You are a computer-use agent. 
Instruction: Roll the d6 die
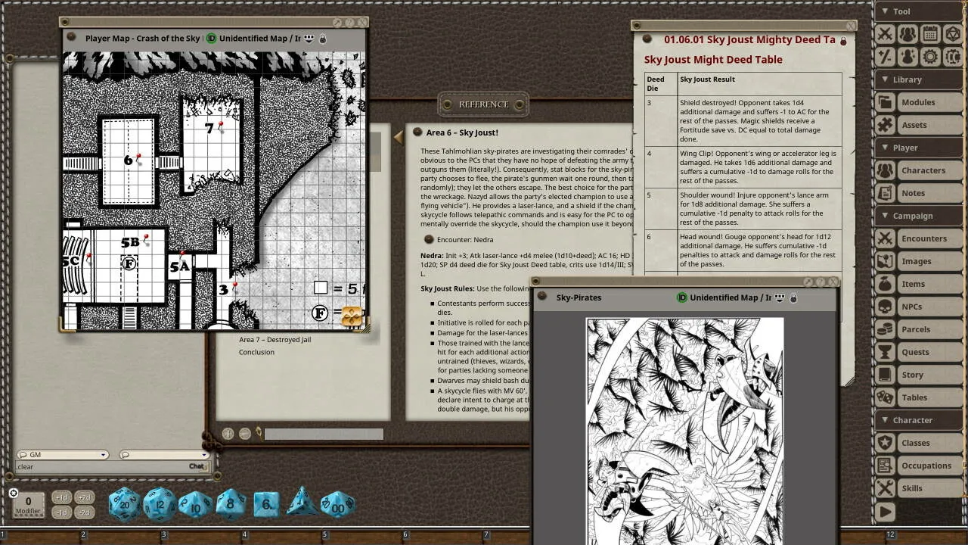tap(265, 505)
